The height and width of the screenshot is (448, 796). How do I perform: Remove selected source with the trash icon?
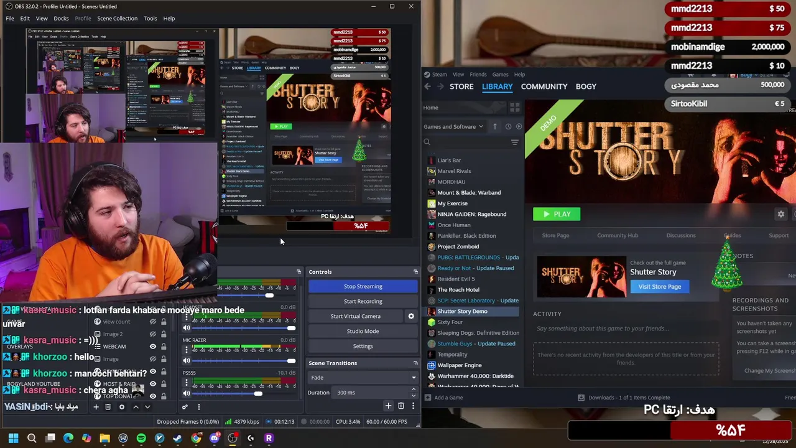108,407
